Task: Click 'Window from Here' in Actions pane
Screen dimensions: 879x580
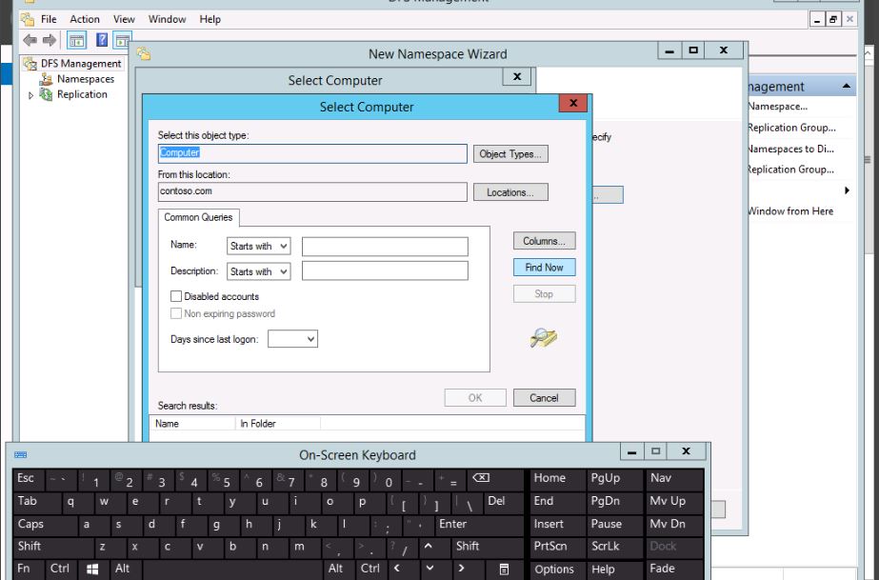Action: coord(790,211)
